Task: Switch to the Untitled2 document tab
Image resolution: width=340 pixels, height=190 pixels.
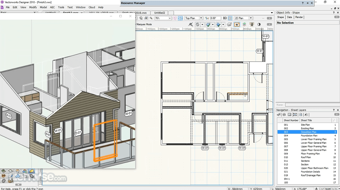Action: pyautogui.click(x=159, y=13)
